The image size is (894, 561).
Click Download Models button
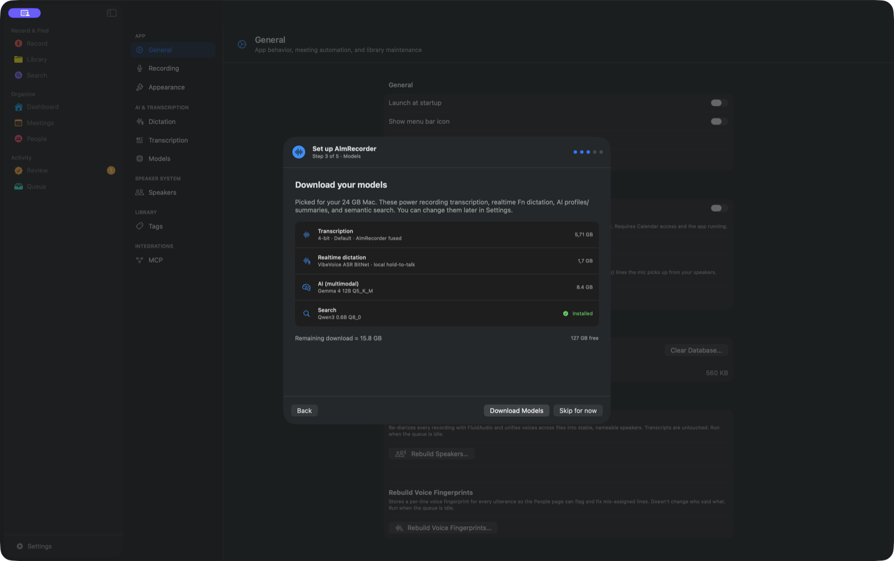pos(516,411)
